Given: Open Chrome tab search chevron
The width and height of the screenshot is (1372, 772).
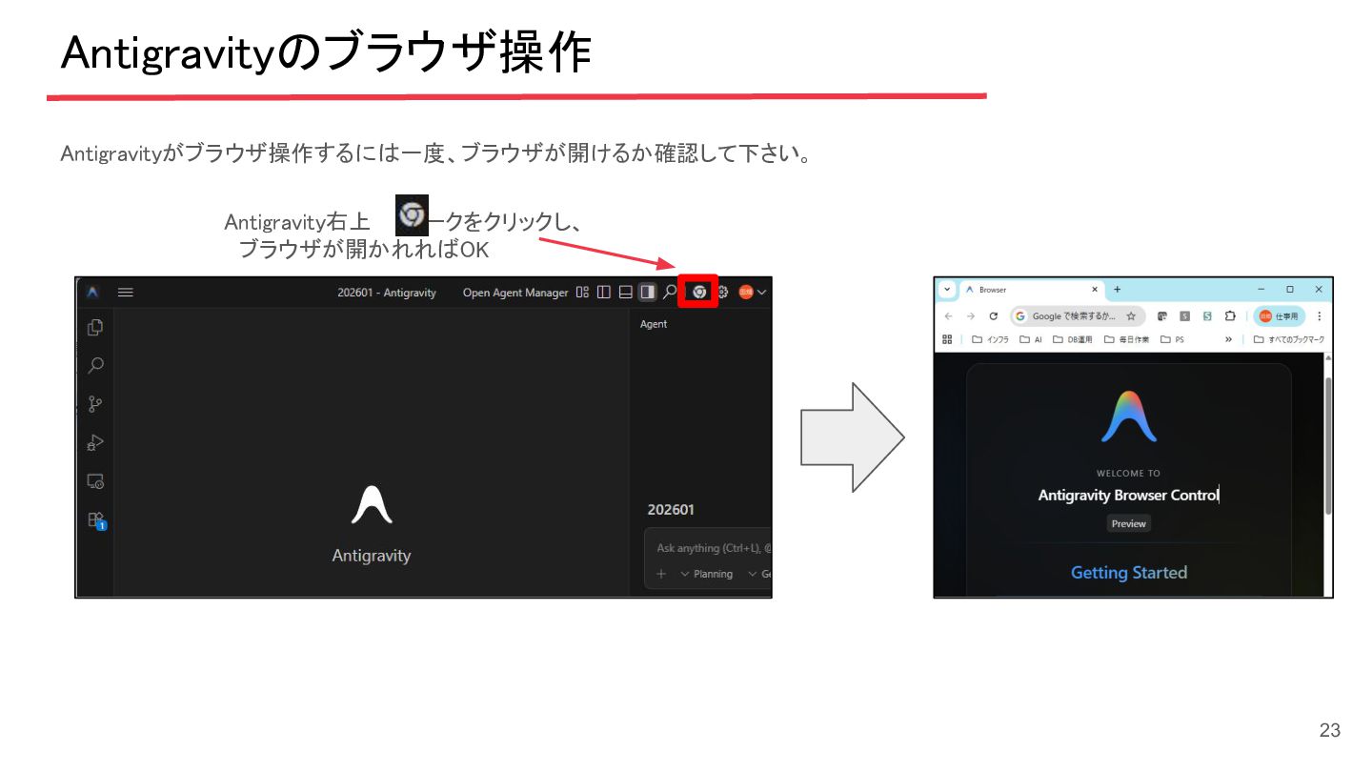Looking at the screenshot, I should pos(947,290).
